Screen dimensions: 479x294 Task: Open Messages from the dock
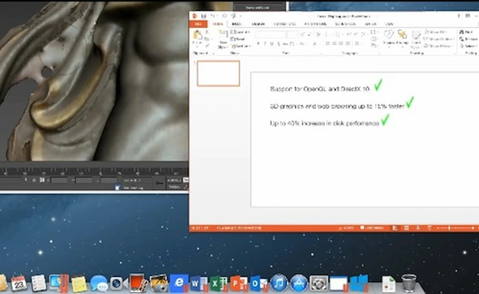tap(99, 283)
